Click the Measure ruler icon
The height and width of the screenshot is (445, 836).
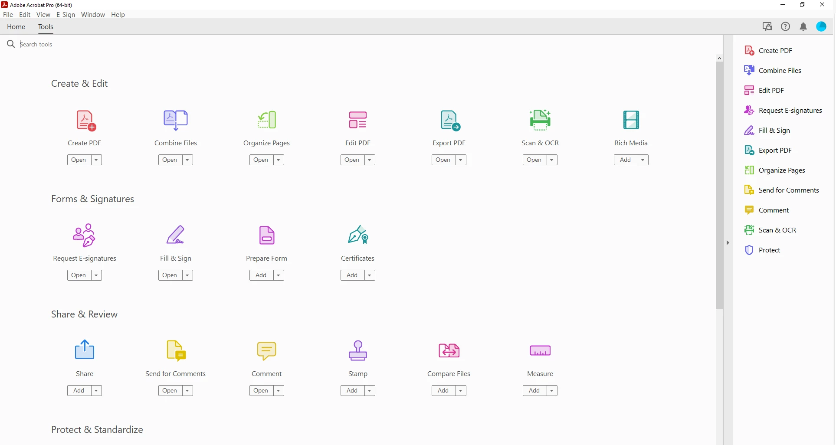point(540,350)
